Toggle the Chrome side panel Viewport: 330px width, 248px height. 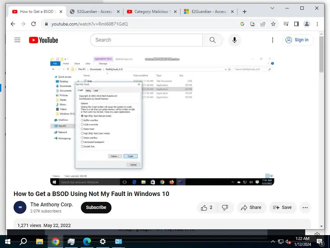point(296,24)
